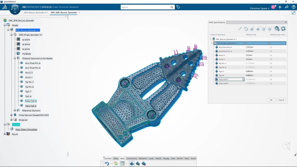
Task: Click the compass play button
Action: pyautogui.click(x=15, y=9)
